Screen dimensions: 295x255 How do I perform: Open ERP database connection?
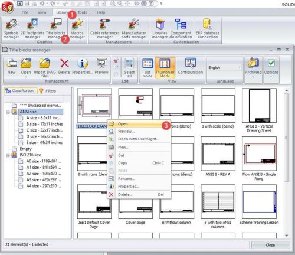coord(208,29)
